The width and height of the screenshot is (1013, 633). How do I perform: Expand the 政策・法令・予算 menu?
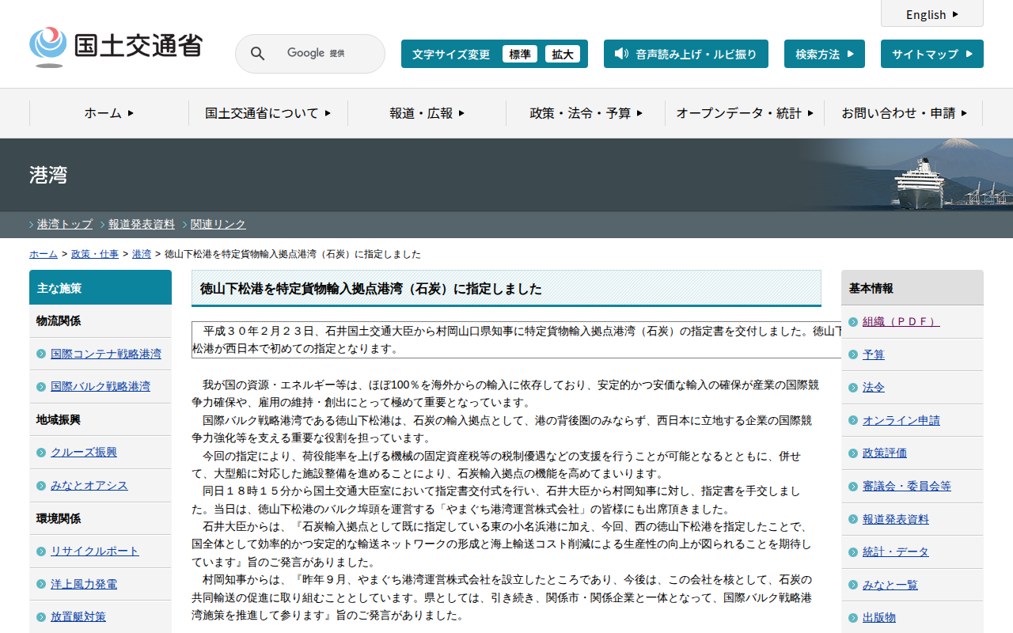coord(586,113)
